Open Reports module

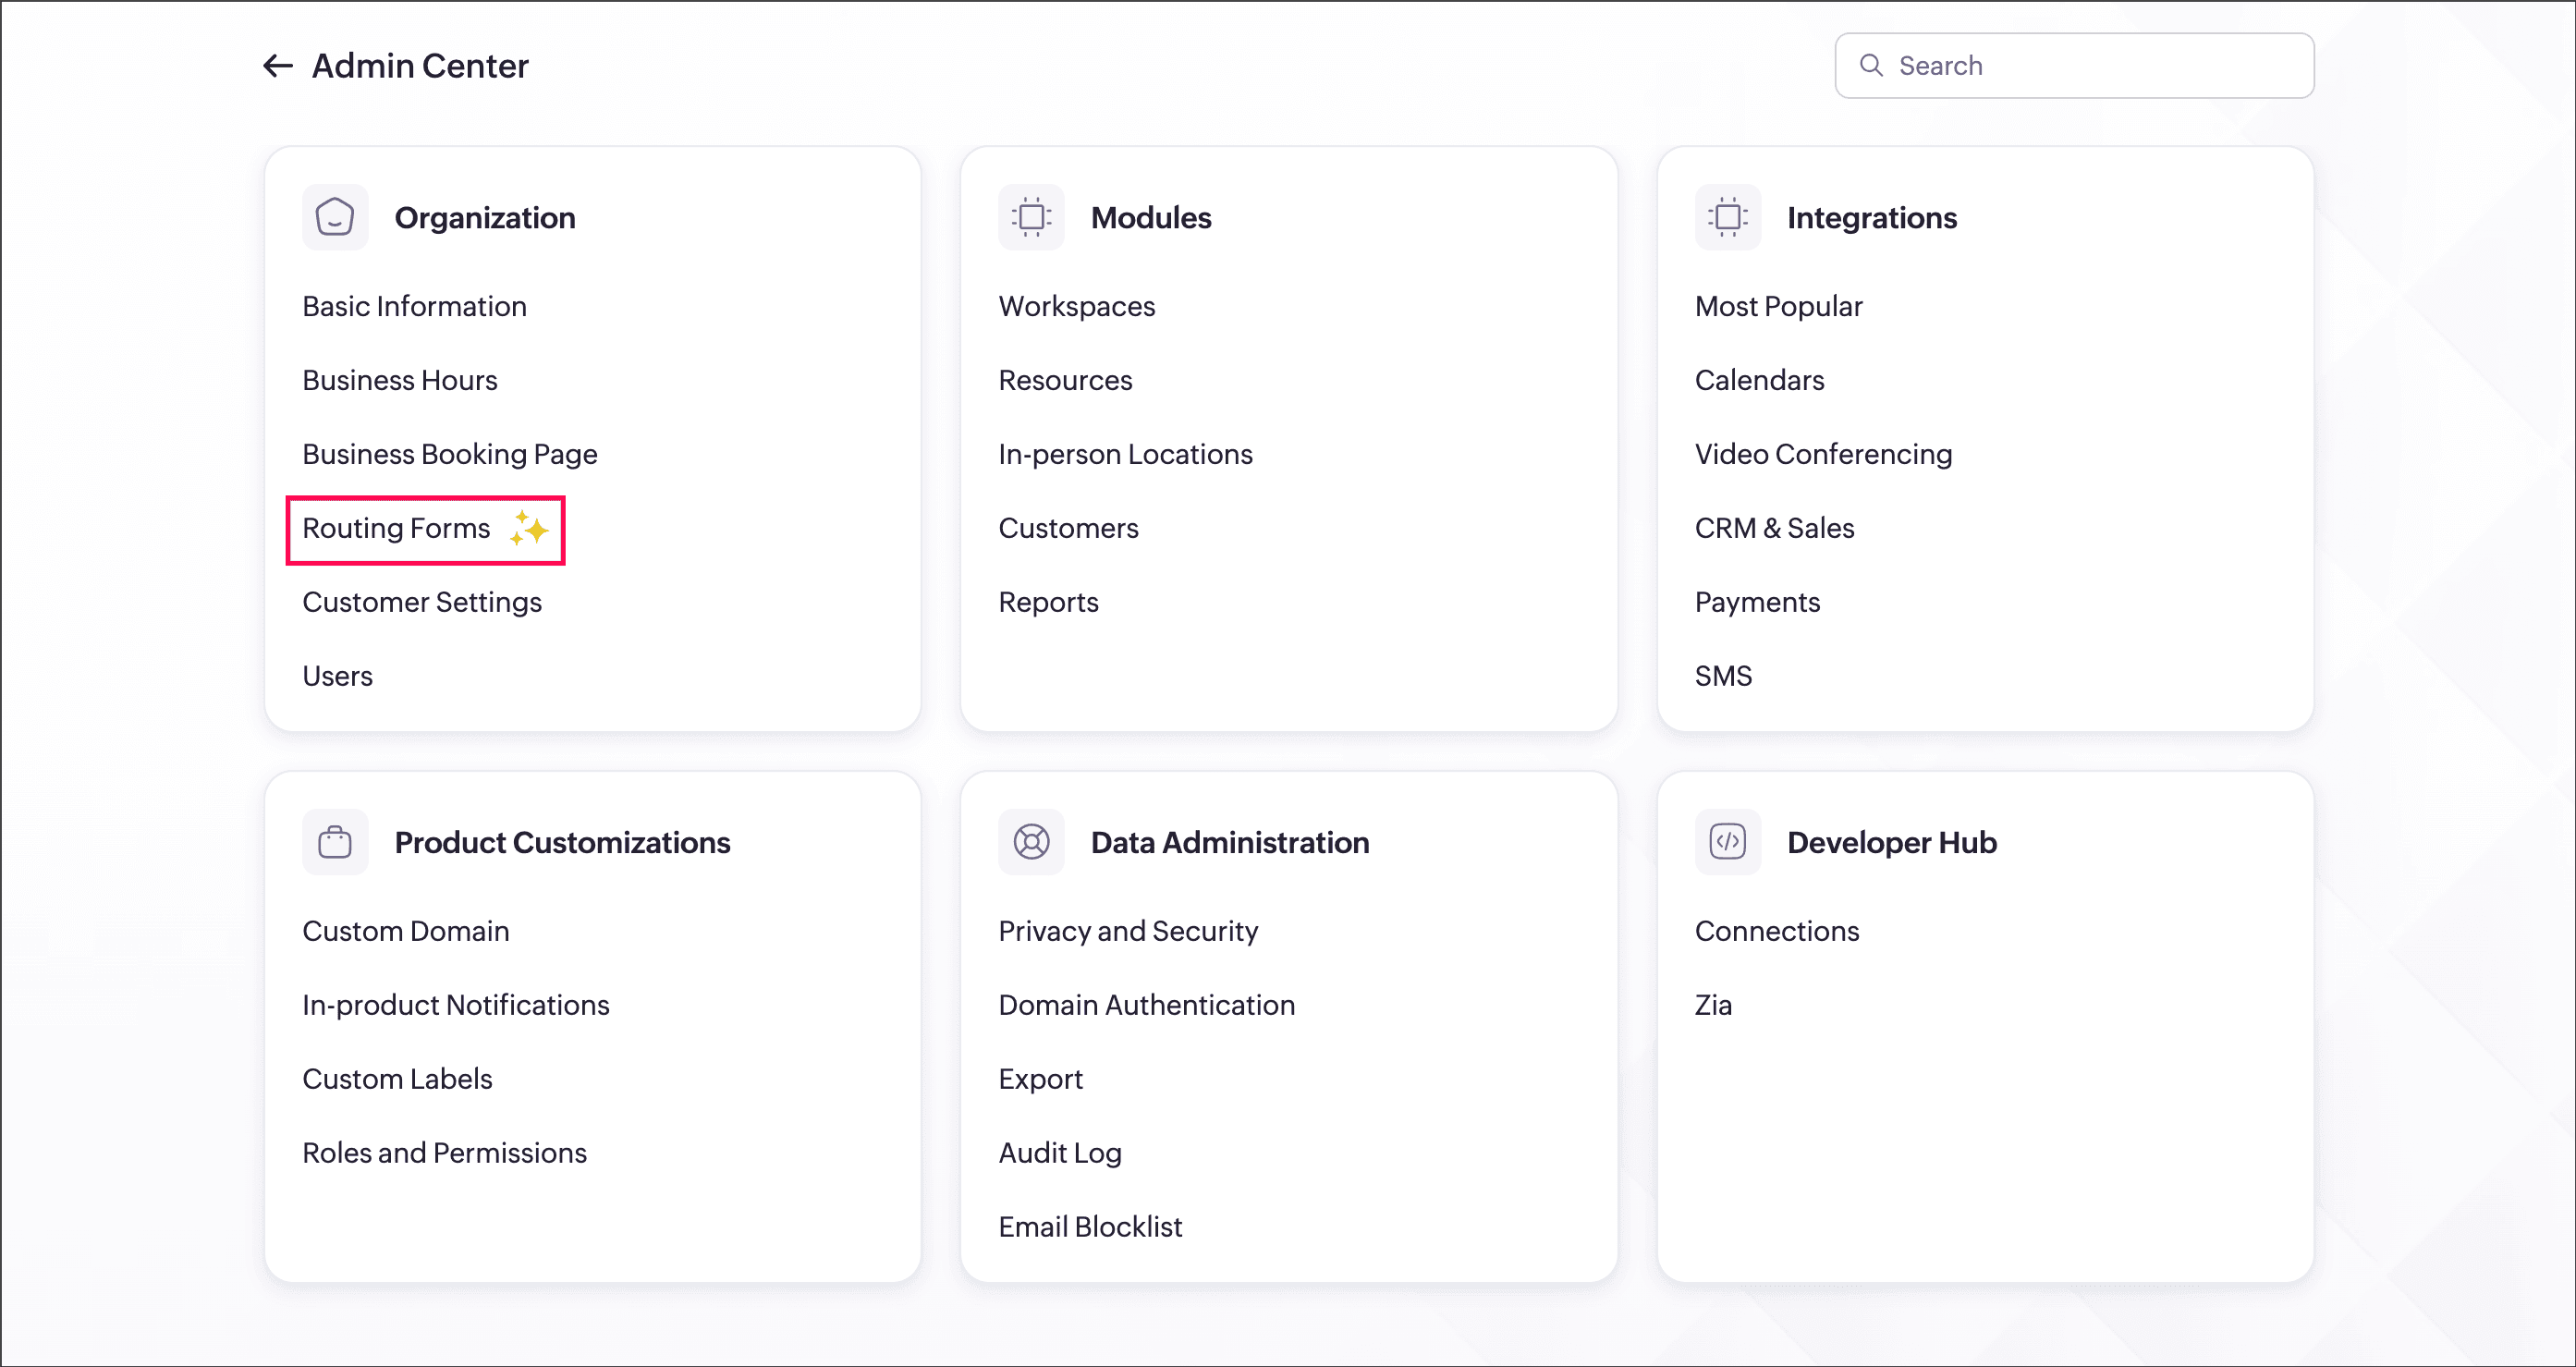click(1048, 602)
